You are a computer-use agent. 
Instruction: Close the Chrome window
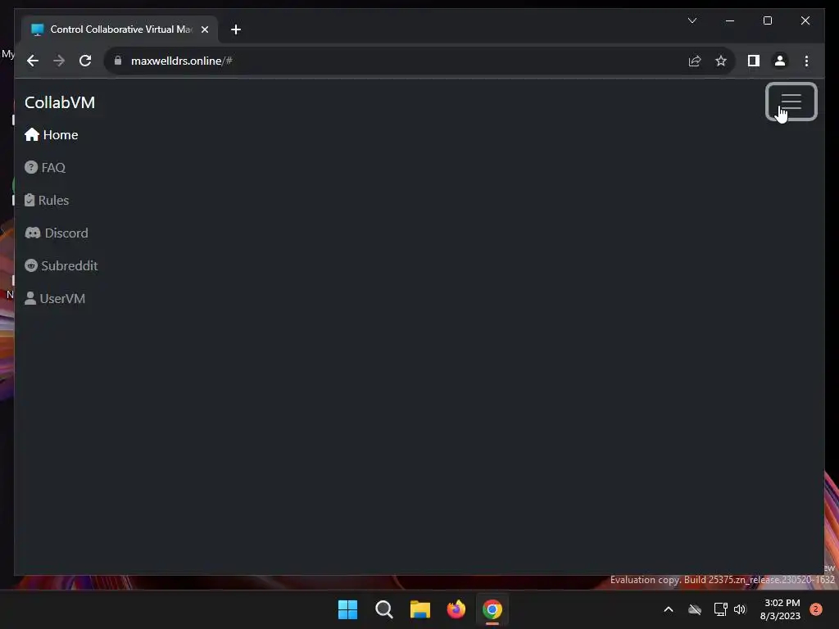(x=805, y=20)
